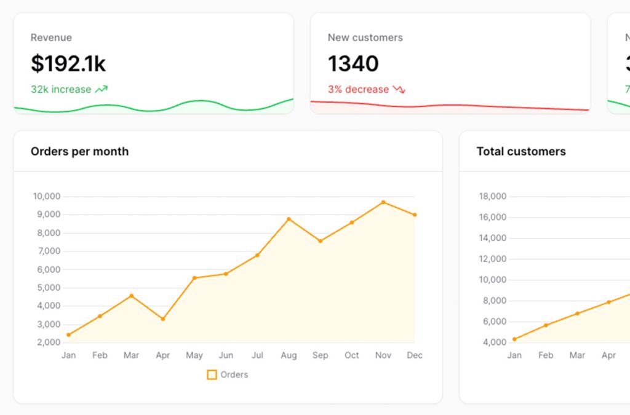Click the trending-down arrow icon beside 3% decrease
The height and width of the screenshot is (415, 630).
(399, 89)
